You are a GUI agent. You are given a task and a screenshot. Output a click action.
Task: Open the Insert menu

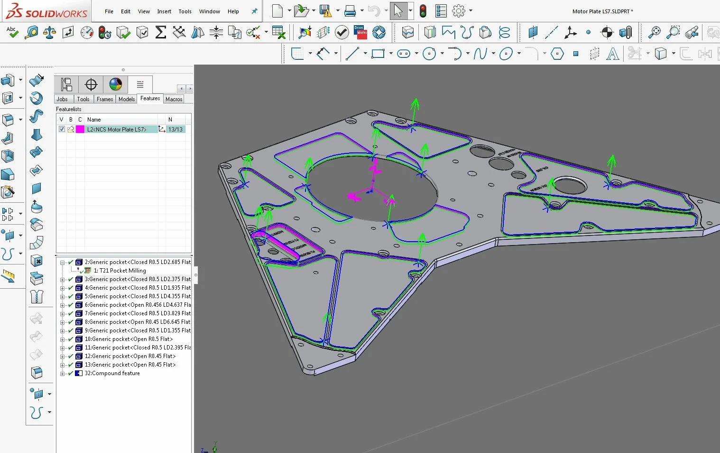164,11
